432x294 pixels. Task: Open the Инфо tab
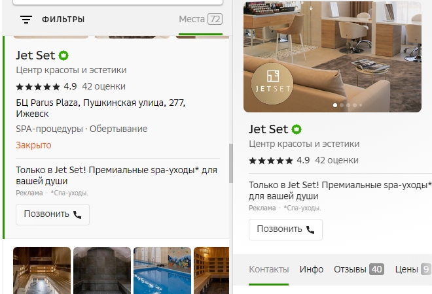tap(312, 270)
